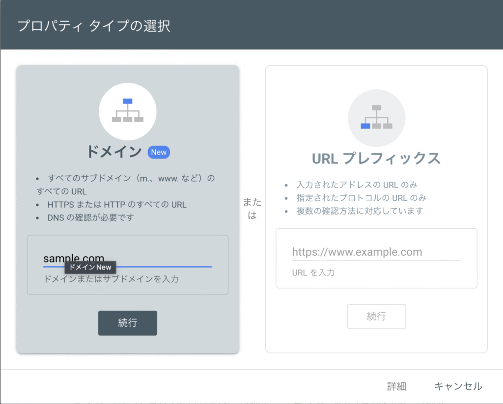Viewport: 503px width, 404px height.
Task: Click the 'DNS の確認が必要です' bullet text
Action: pyautogui.click(x=90, y=218)
